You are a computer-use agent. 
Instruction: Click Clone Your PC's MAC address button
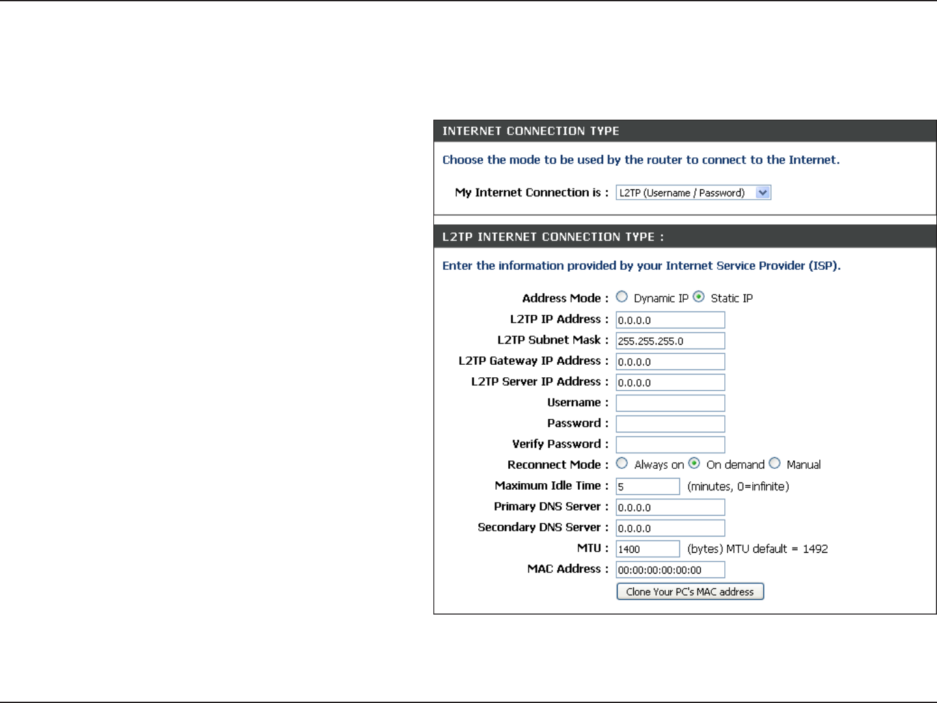click(x=690, y=592)
